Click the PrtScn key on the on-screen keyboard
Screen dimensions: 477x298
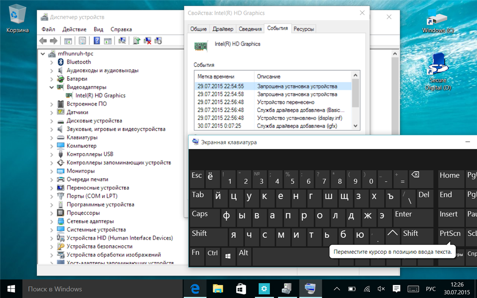click(x=451, y=237)
